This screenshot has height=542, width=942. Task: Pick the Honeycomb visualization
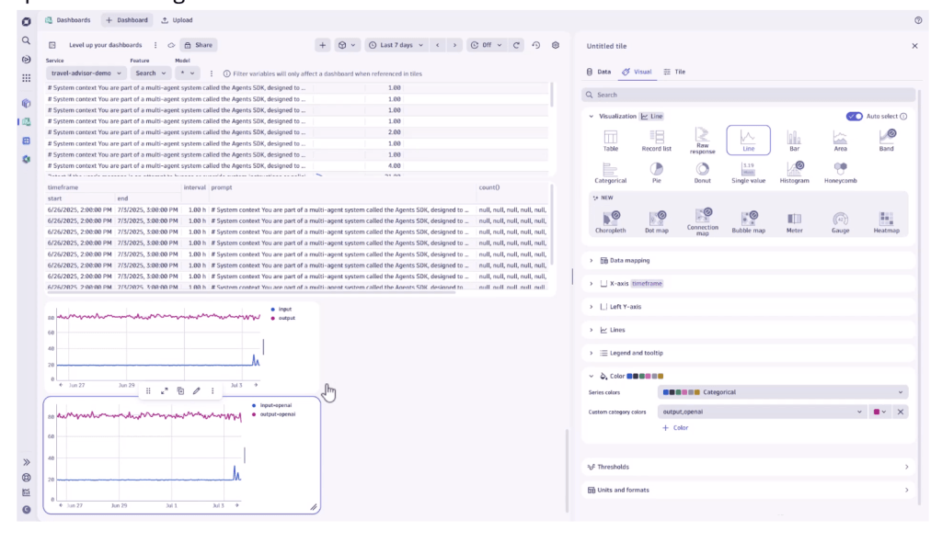840,172
